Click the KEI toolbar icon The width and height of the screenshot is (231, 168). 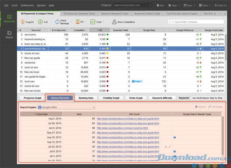point(77,22)
